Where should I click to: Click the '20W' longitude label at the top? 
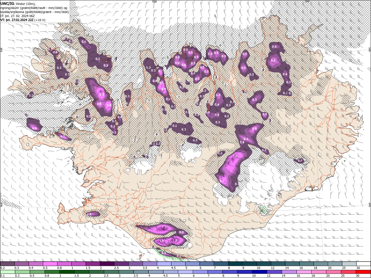[x=154, y=1]
